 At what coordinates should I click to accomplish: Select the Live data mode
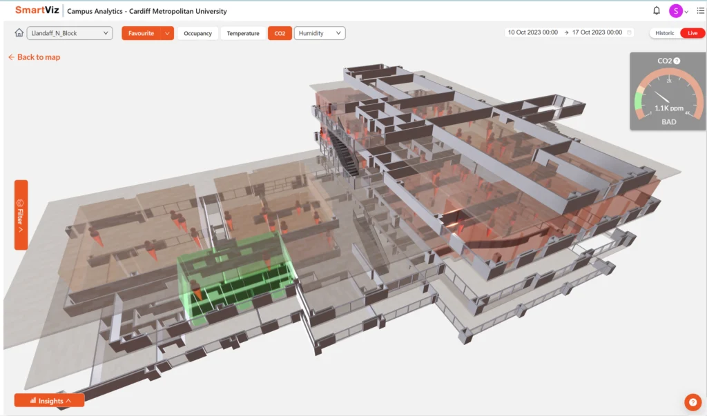tap(692, 33)
